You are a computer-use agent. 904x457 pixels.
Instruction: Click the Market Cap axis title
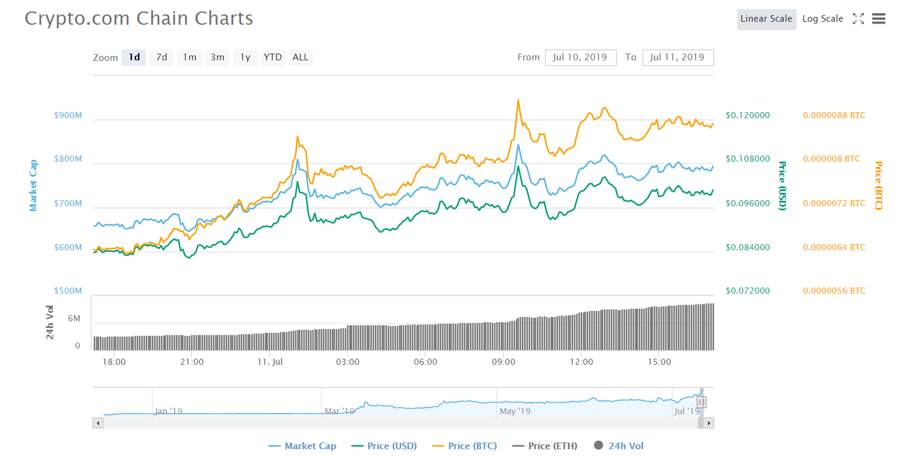34,186
